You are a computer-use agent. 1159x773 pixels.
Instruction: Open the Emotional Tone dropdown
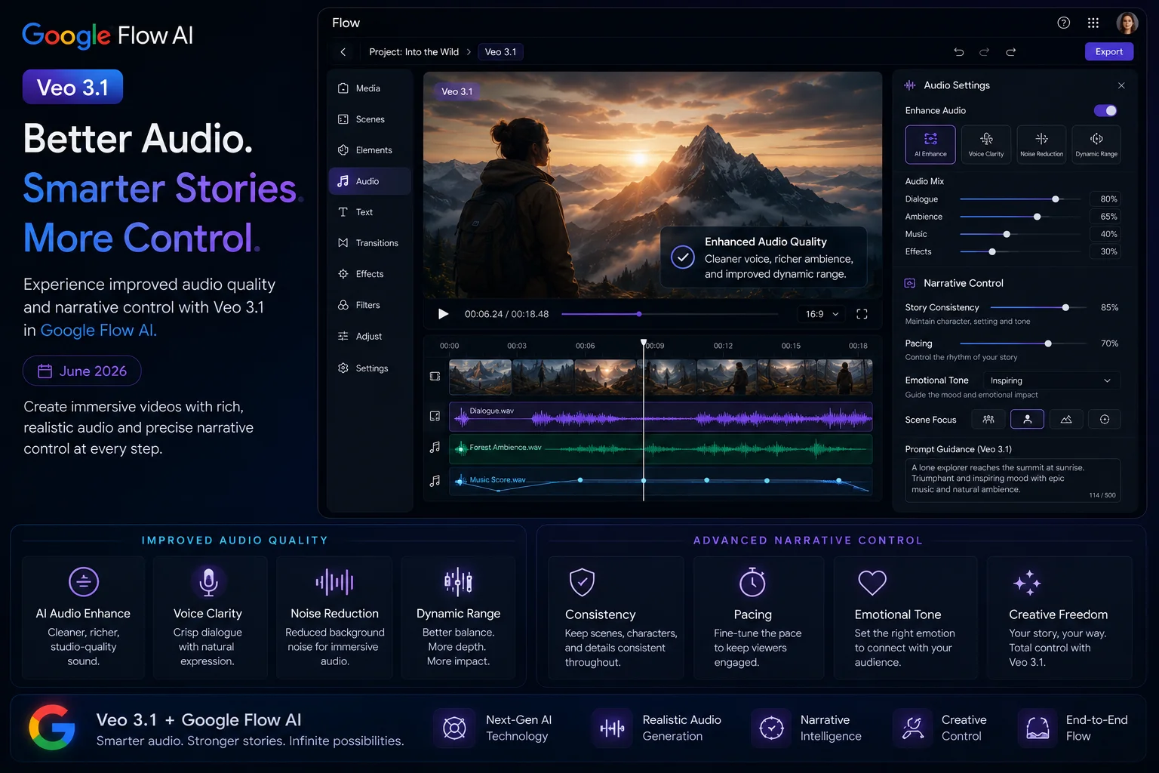[x=1050, y=380]
